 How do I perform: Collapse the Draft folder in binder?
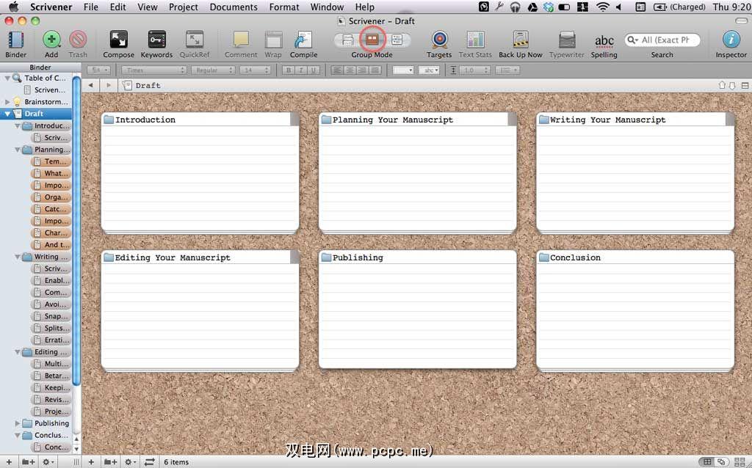8,114
